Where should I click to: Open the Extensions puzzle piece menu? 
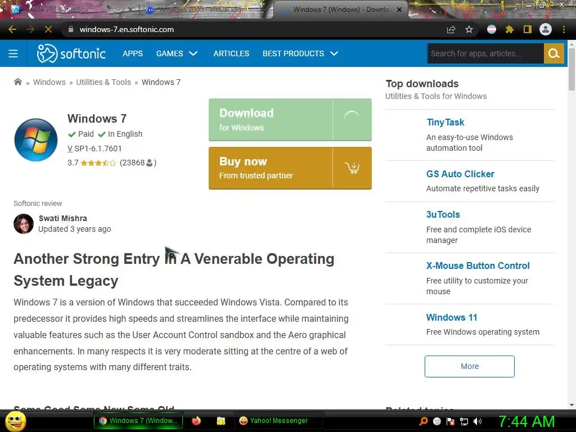510,29
